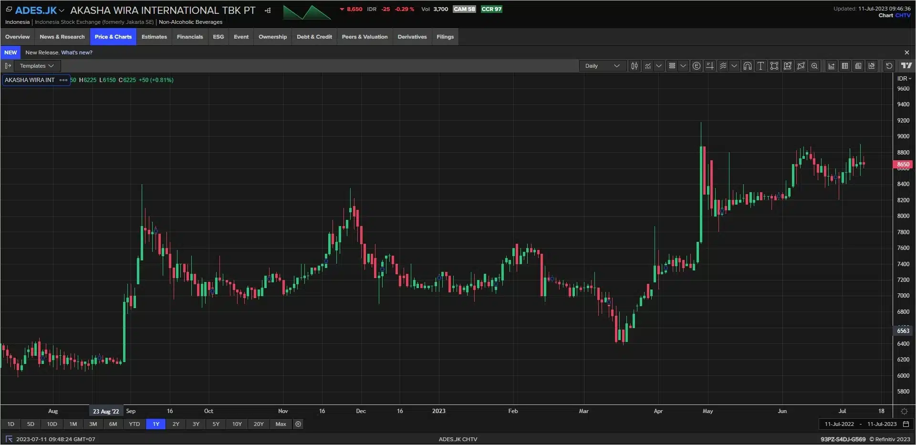Click the CCR 97 score badge
Viewport: 916px width, 445px height.
[x=491, y=9]
